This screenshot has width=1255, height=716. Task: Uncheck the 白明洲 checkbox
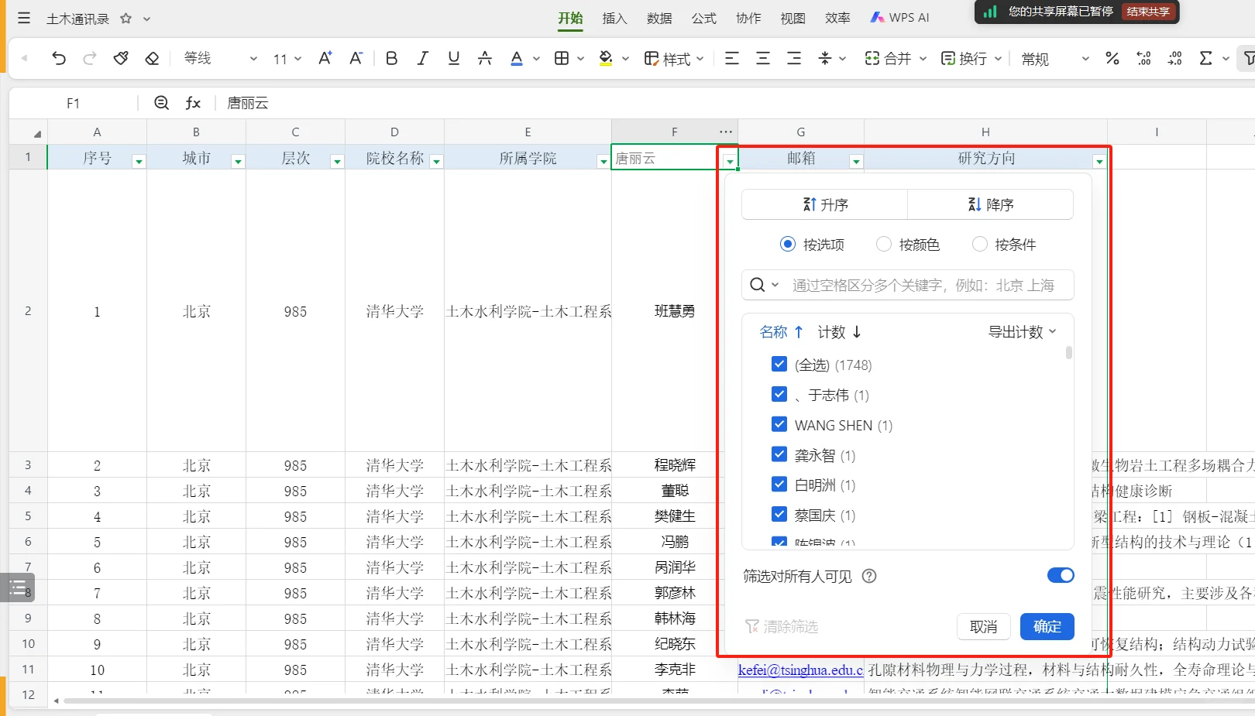(x=779, y=485)
